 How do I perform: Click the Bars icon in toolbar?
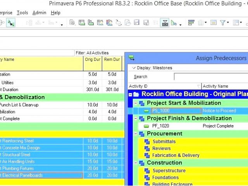(x=191, y=23)
